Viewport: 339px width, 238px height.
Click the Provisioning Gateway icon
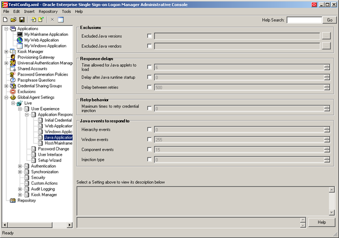tap(13, 57)
